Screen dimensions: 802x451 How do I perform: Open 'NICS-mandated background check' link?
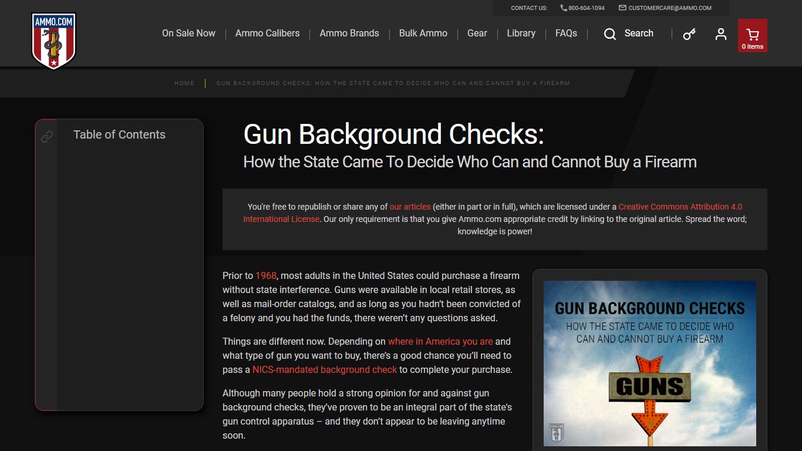(325, 369)
